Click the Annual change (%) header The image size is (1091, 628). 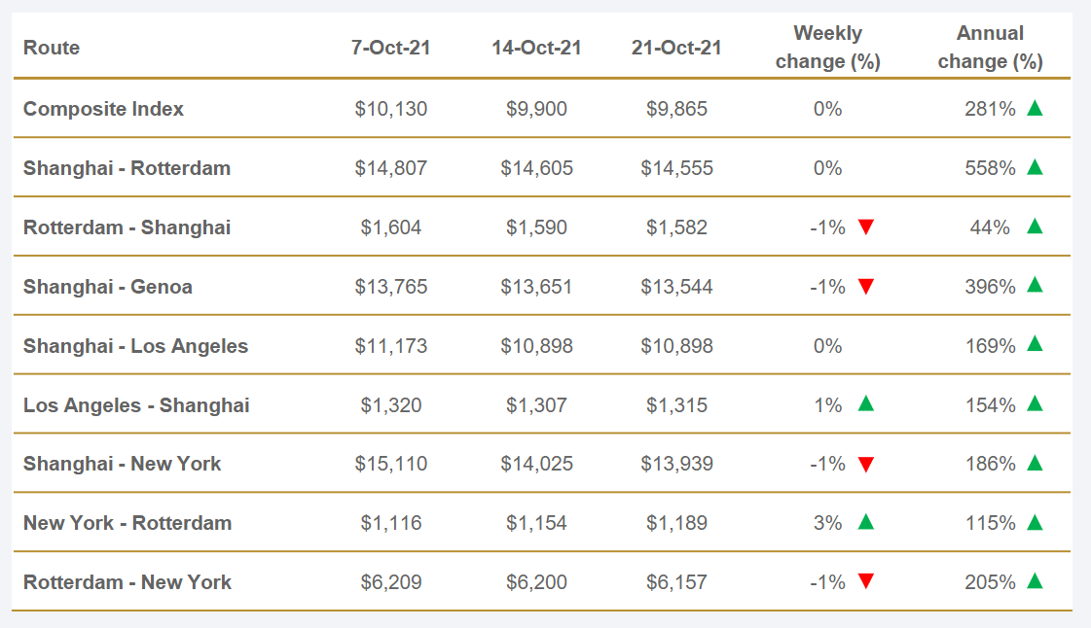point(990,48)
